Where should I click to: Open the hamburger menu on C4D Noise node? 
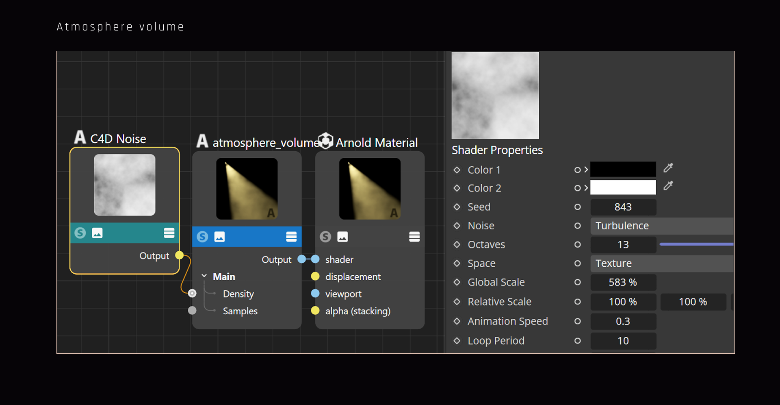pos(169,233)
